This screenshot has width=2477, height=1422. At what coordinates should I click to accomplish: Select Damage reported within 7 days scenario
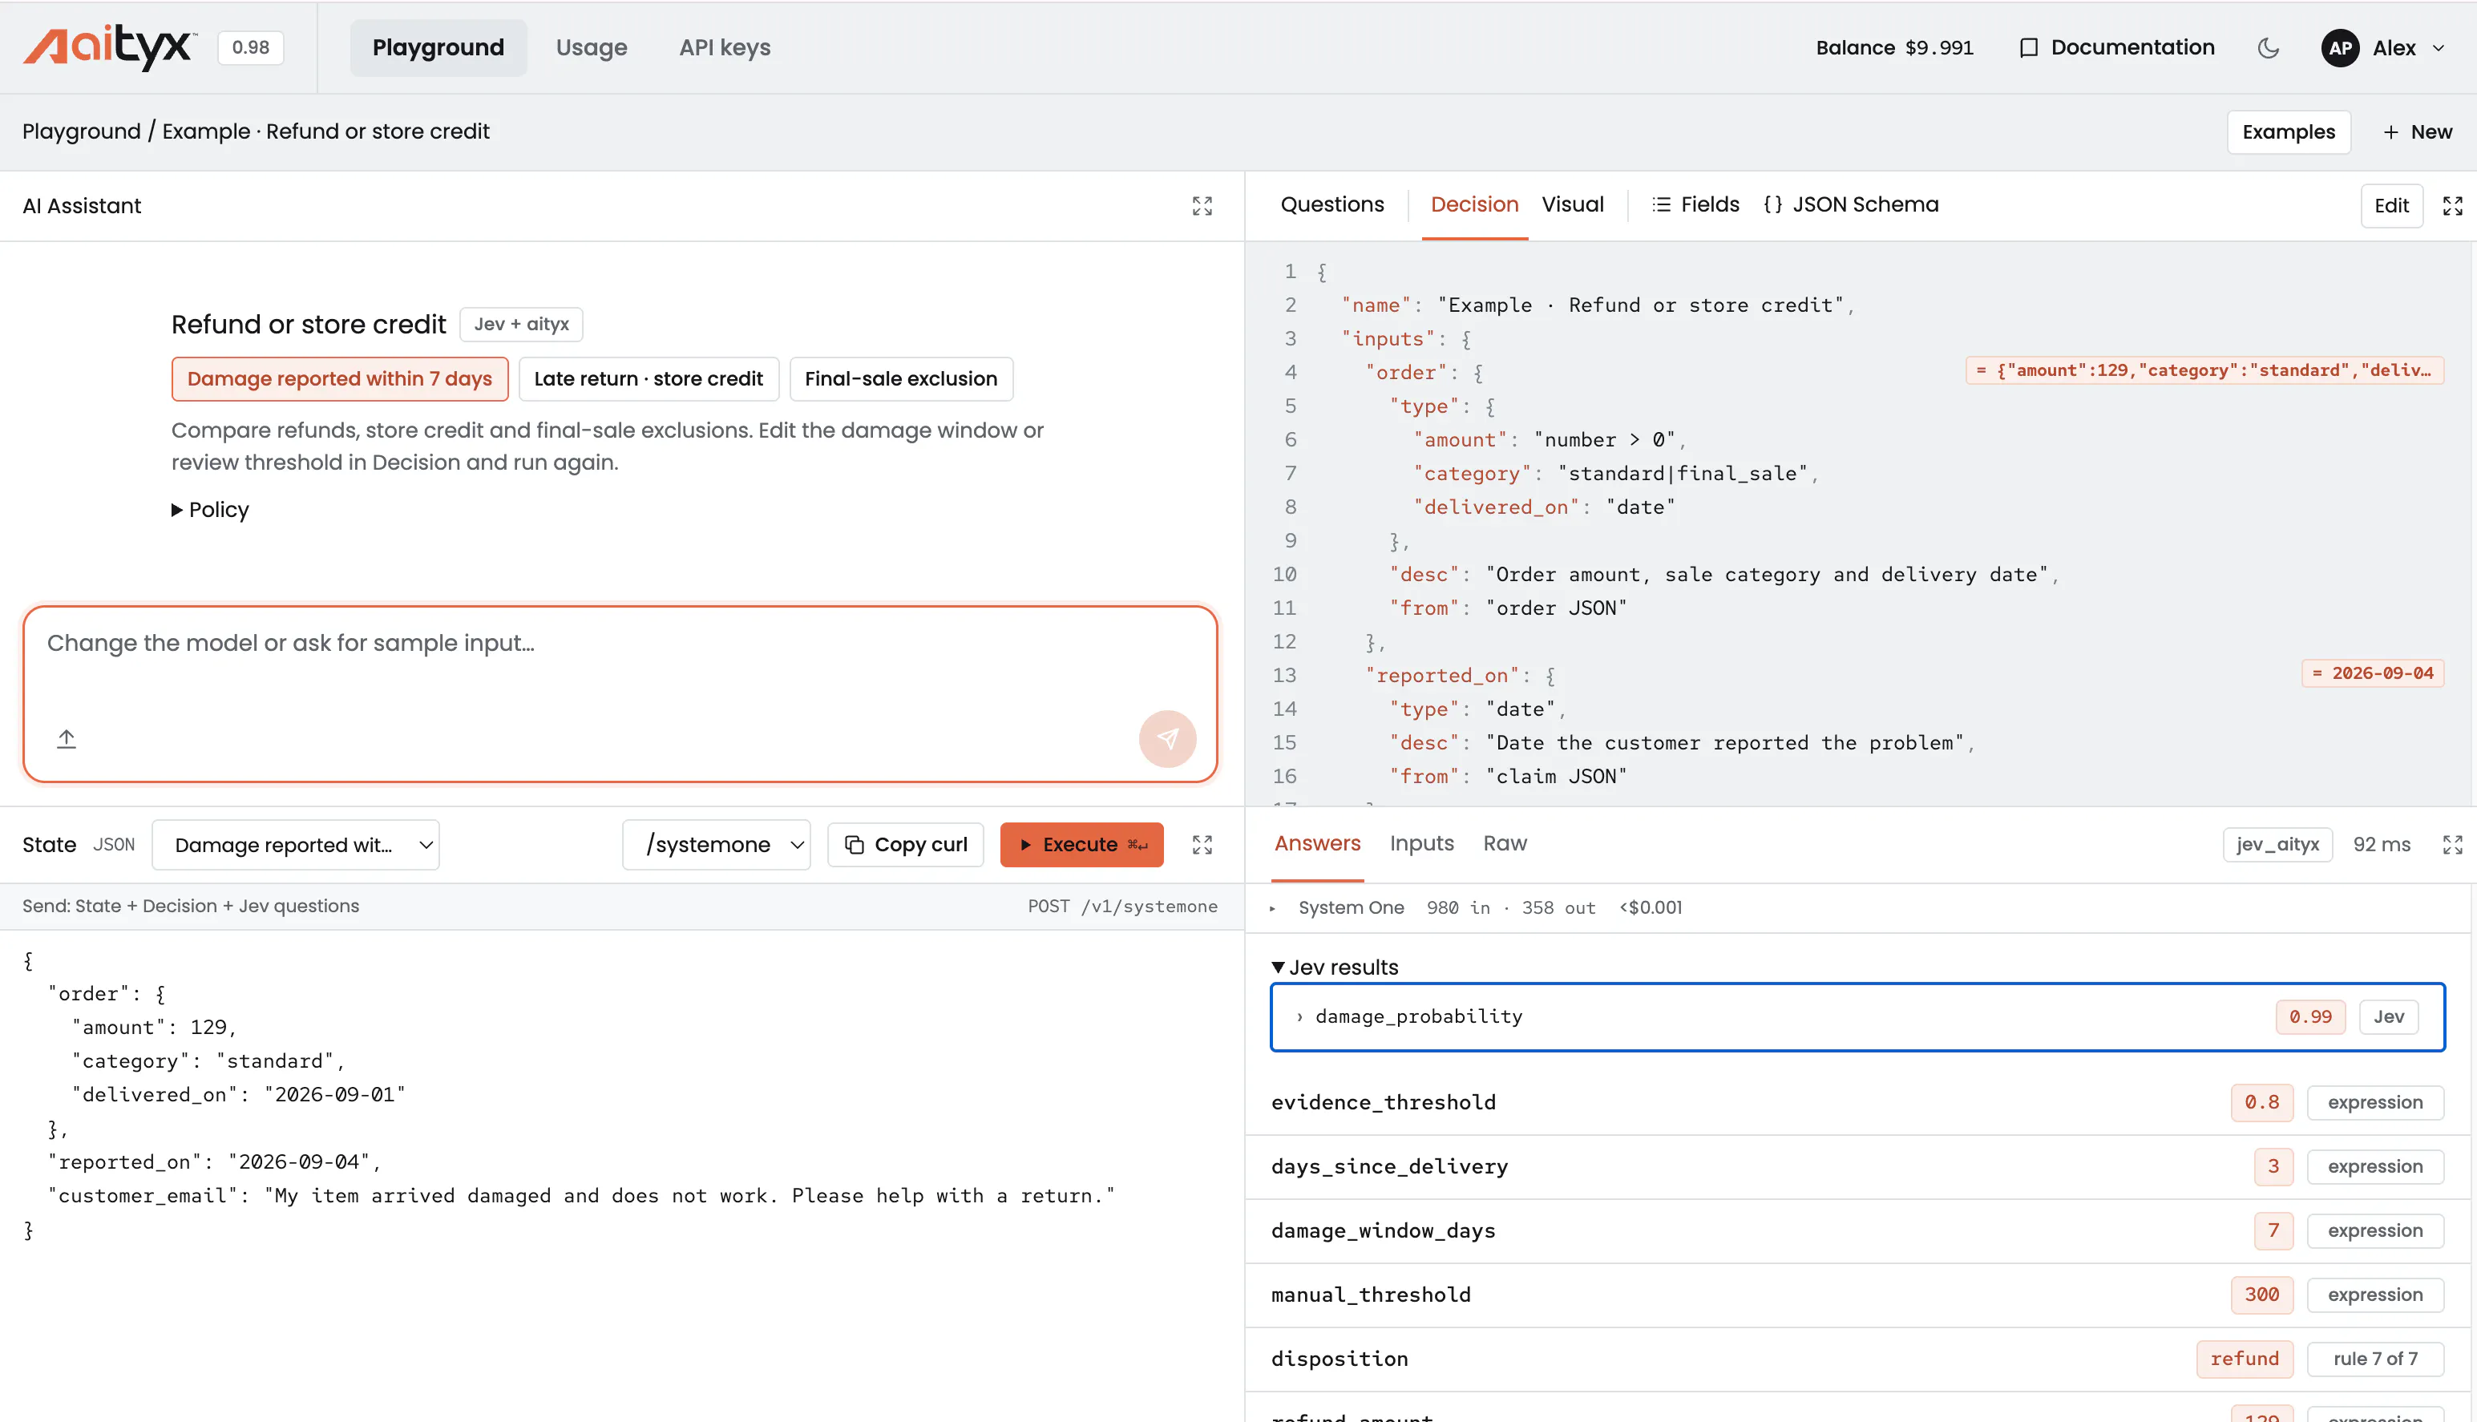pos(340,379)
